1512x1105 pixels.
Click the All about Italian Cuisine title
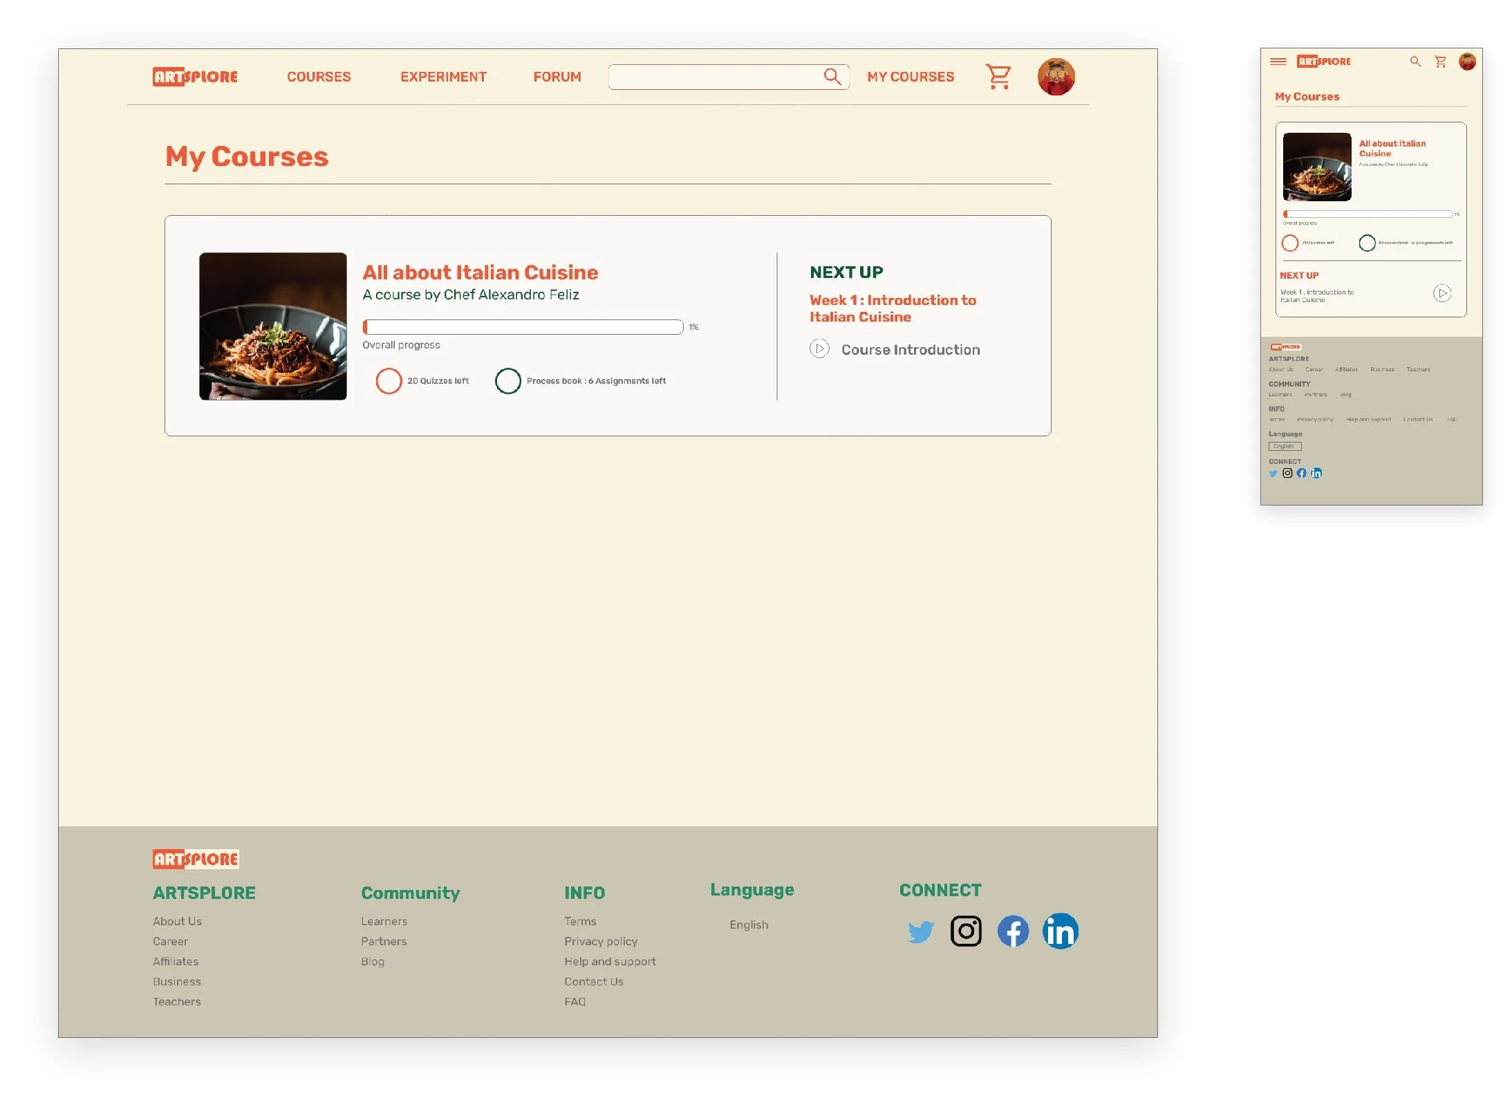480,272
